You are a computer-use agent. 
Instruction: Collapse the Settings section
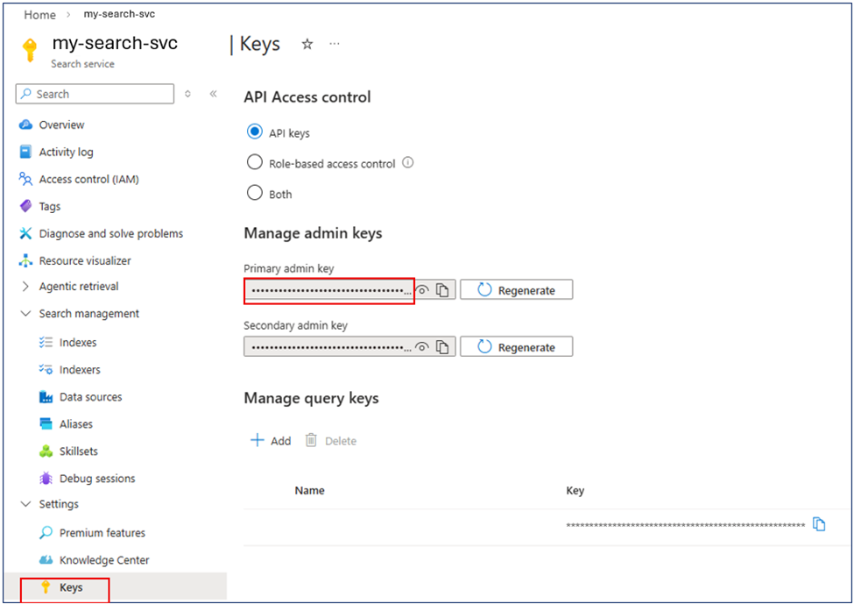click(x=25, y=504)
